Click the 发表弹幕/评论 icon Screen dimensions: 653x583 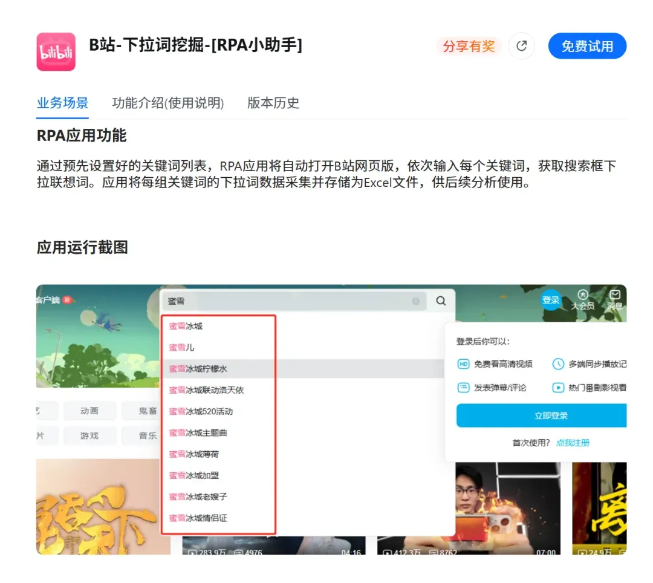[x=463, y=388]
